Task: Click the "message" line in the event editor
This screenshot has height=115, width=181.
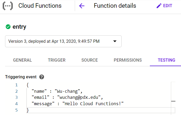Action: [x=78, y=103]
